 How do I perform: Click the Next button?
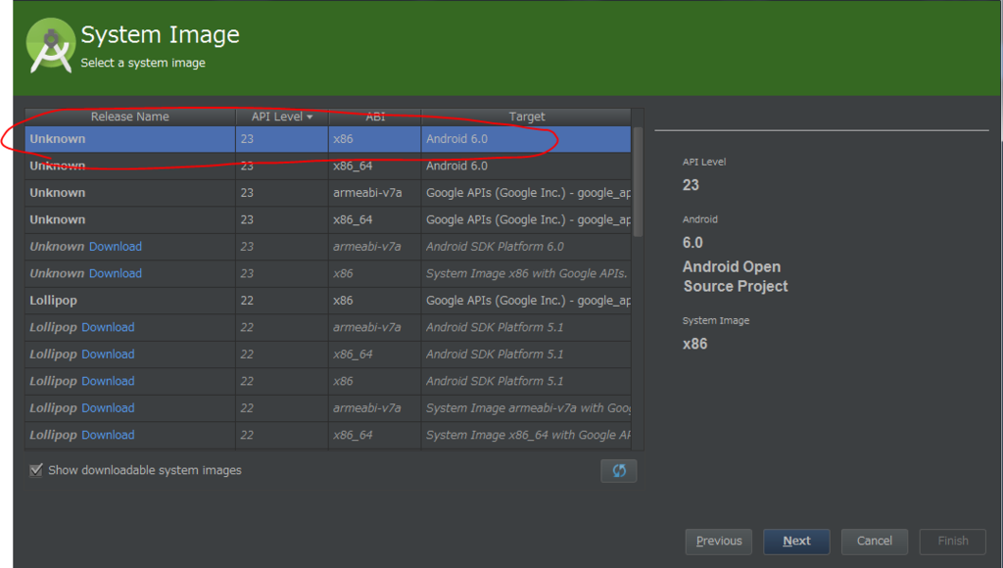coord(796,542)
